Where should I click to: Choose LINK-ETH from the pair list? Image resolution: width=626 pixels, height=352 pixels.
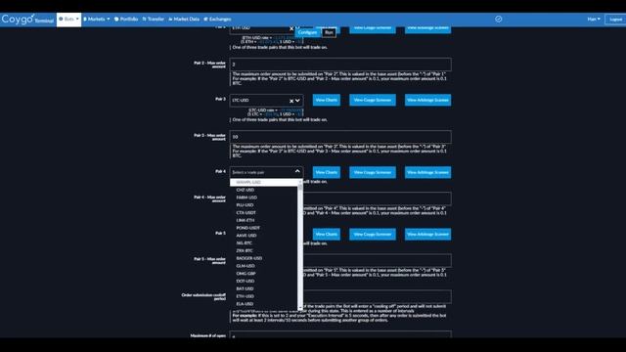coord(264,220)
